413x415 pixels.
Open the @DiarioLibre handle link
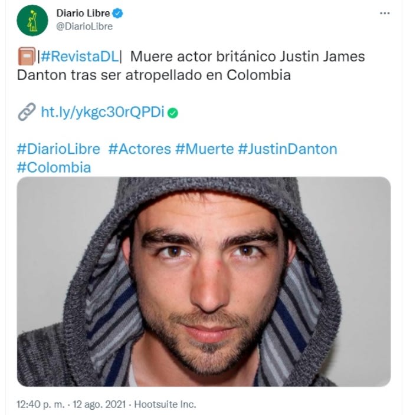84,27
